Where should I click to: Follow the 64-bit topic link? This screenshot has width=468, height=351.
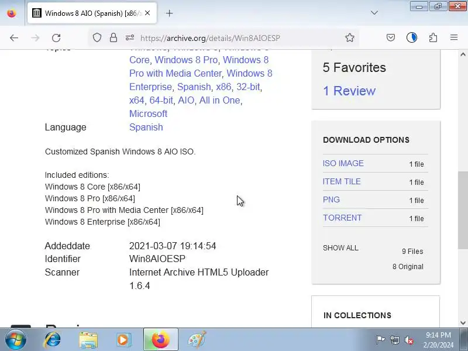click(x=161, y=100)
